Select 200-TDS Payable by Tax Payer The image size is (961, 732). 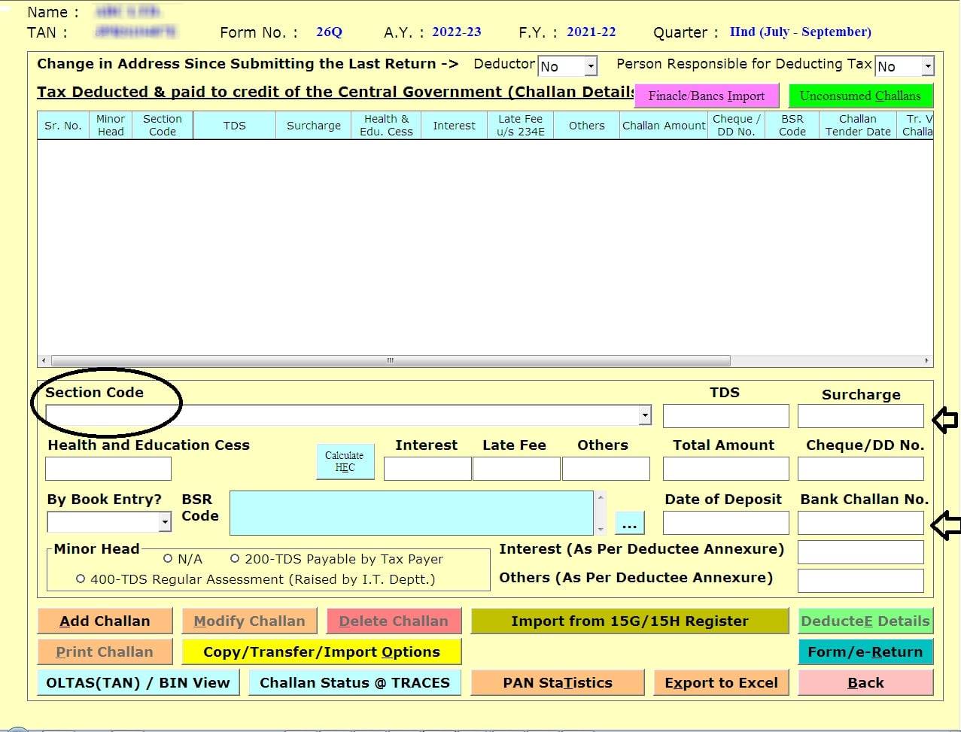point(235,559)
